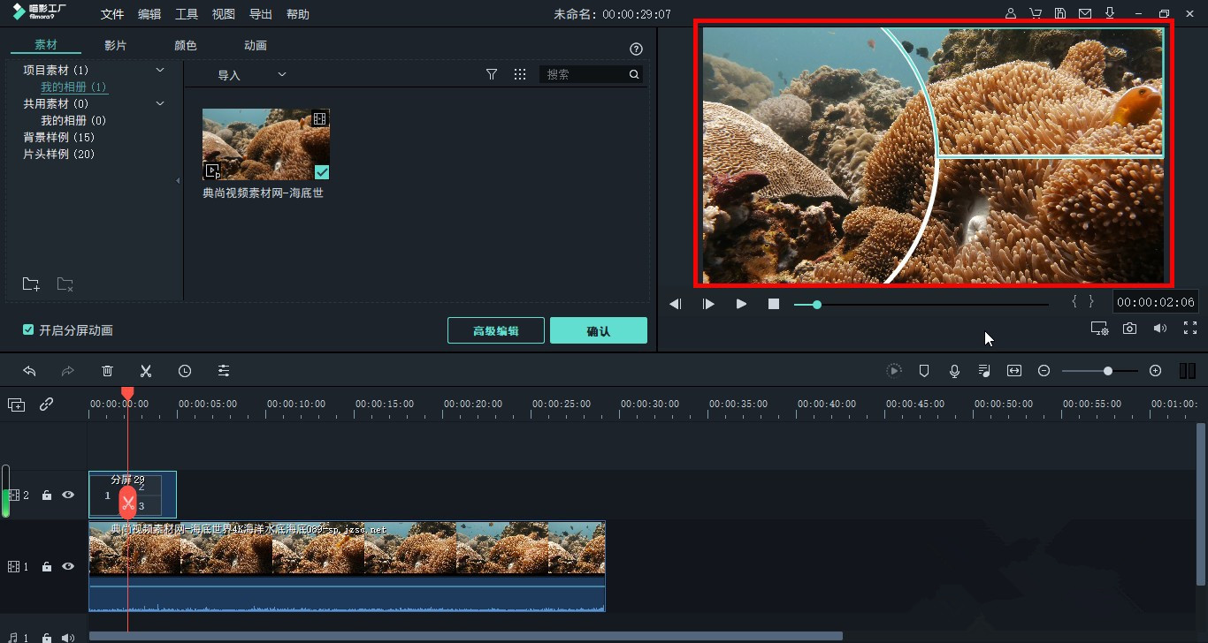Image resolution: width=1208 pixels, height=643 pixels.
Task: Enter fullscreen preview mode
Action: point(1189,329)
